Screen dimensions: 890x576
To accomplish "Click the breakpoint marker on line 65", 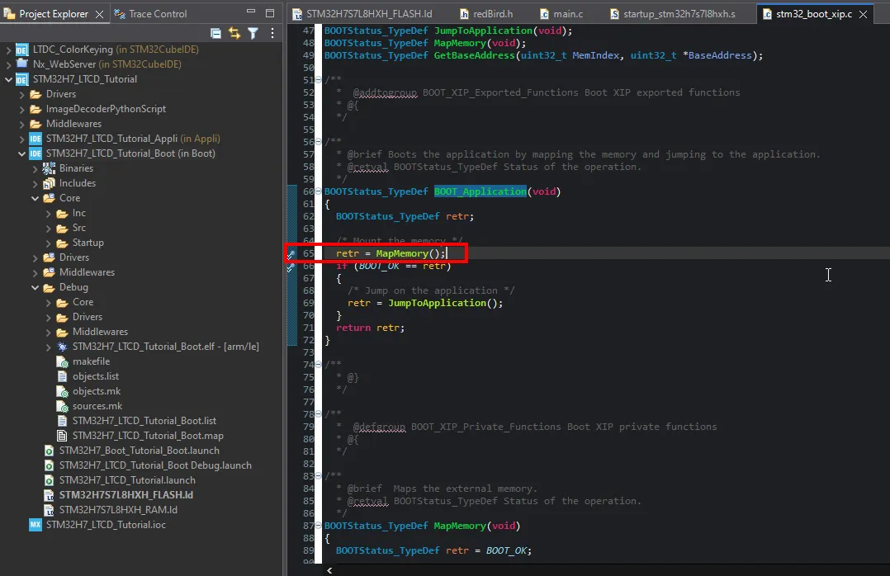I will [x=291, y=254].
